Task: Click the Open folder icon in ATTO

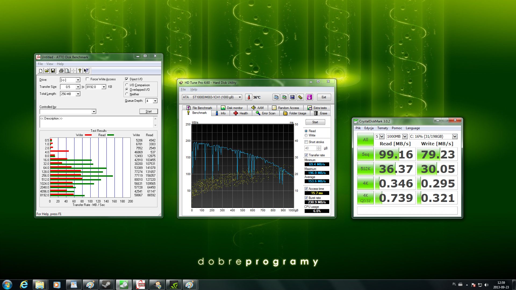Action: [x=47, y=71]
